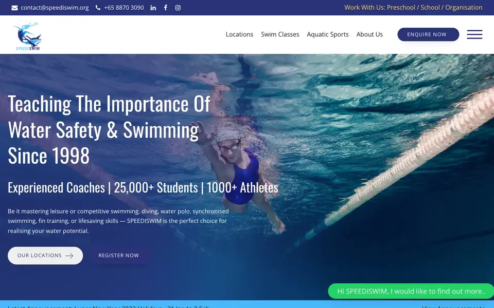Click the Teaching The Importance Of headline
494x308 pixels.
pyautogui.click(x=109, y=129)
